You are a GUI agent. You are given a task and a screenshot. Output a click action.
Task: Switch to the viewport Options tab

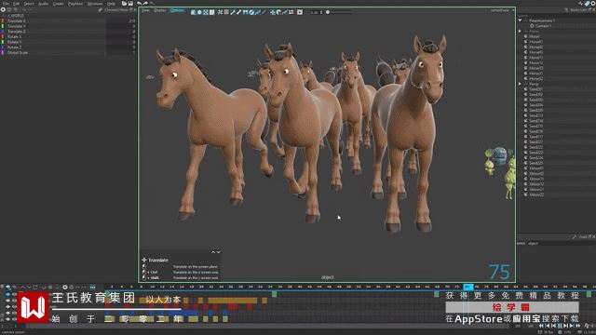(177, 10)
